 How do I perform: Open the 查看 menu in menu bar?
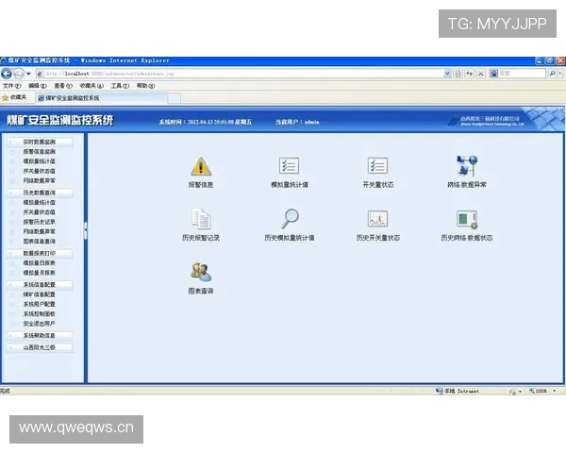[x=62, y=85]
